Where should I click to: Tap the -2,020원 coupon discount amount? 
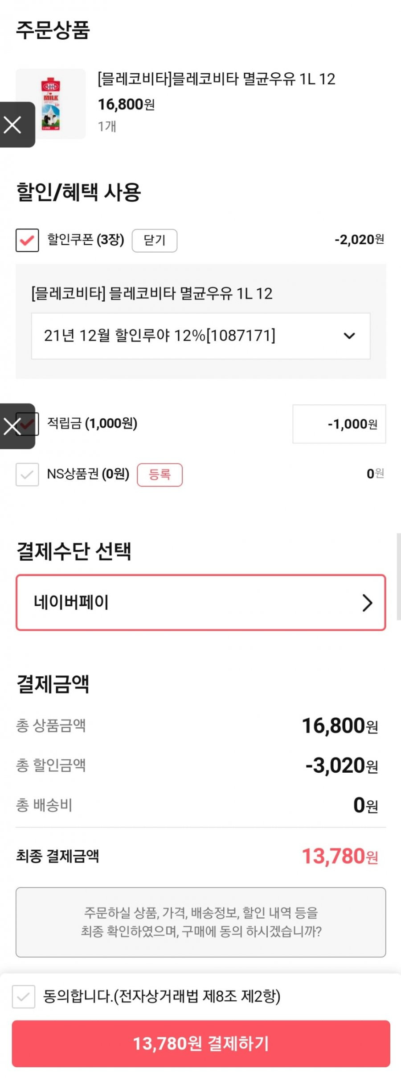tap(360, 240)
